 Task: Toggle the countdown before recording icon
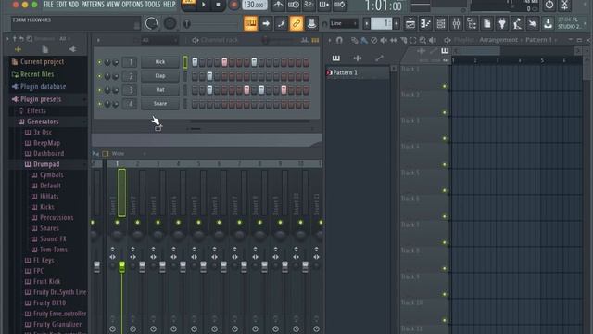[309, 5]
